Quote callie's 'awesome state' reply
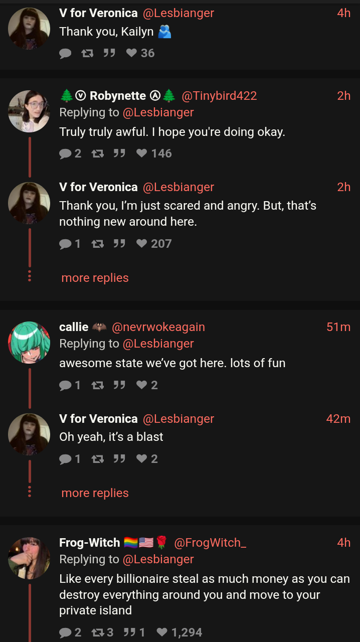The width and height of the screenshot is (360, 642). click(x=119, y=385)
